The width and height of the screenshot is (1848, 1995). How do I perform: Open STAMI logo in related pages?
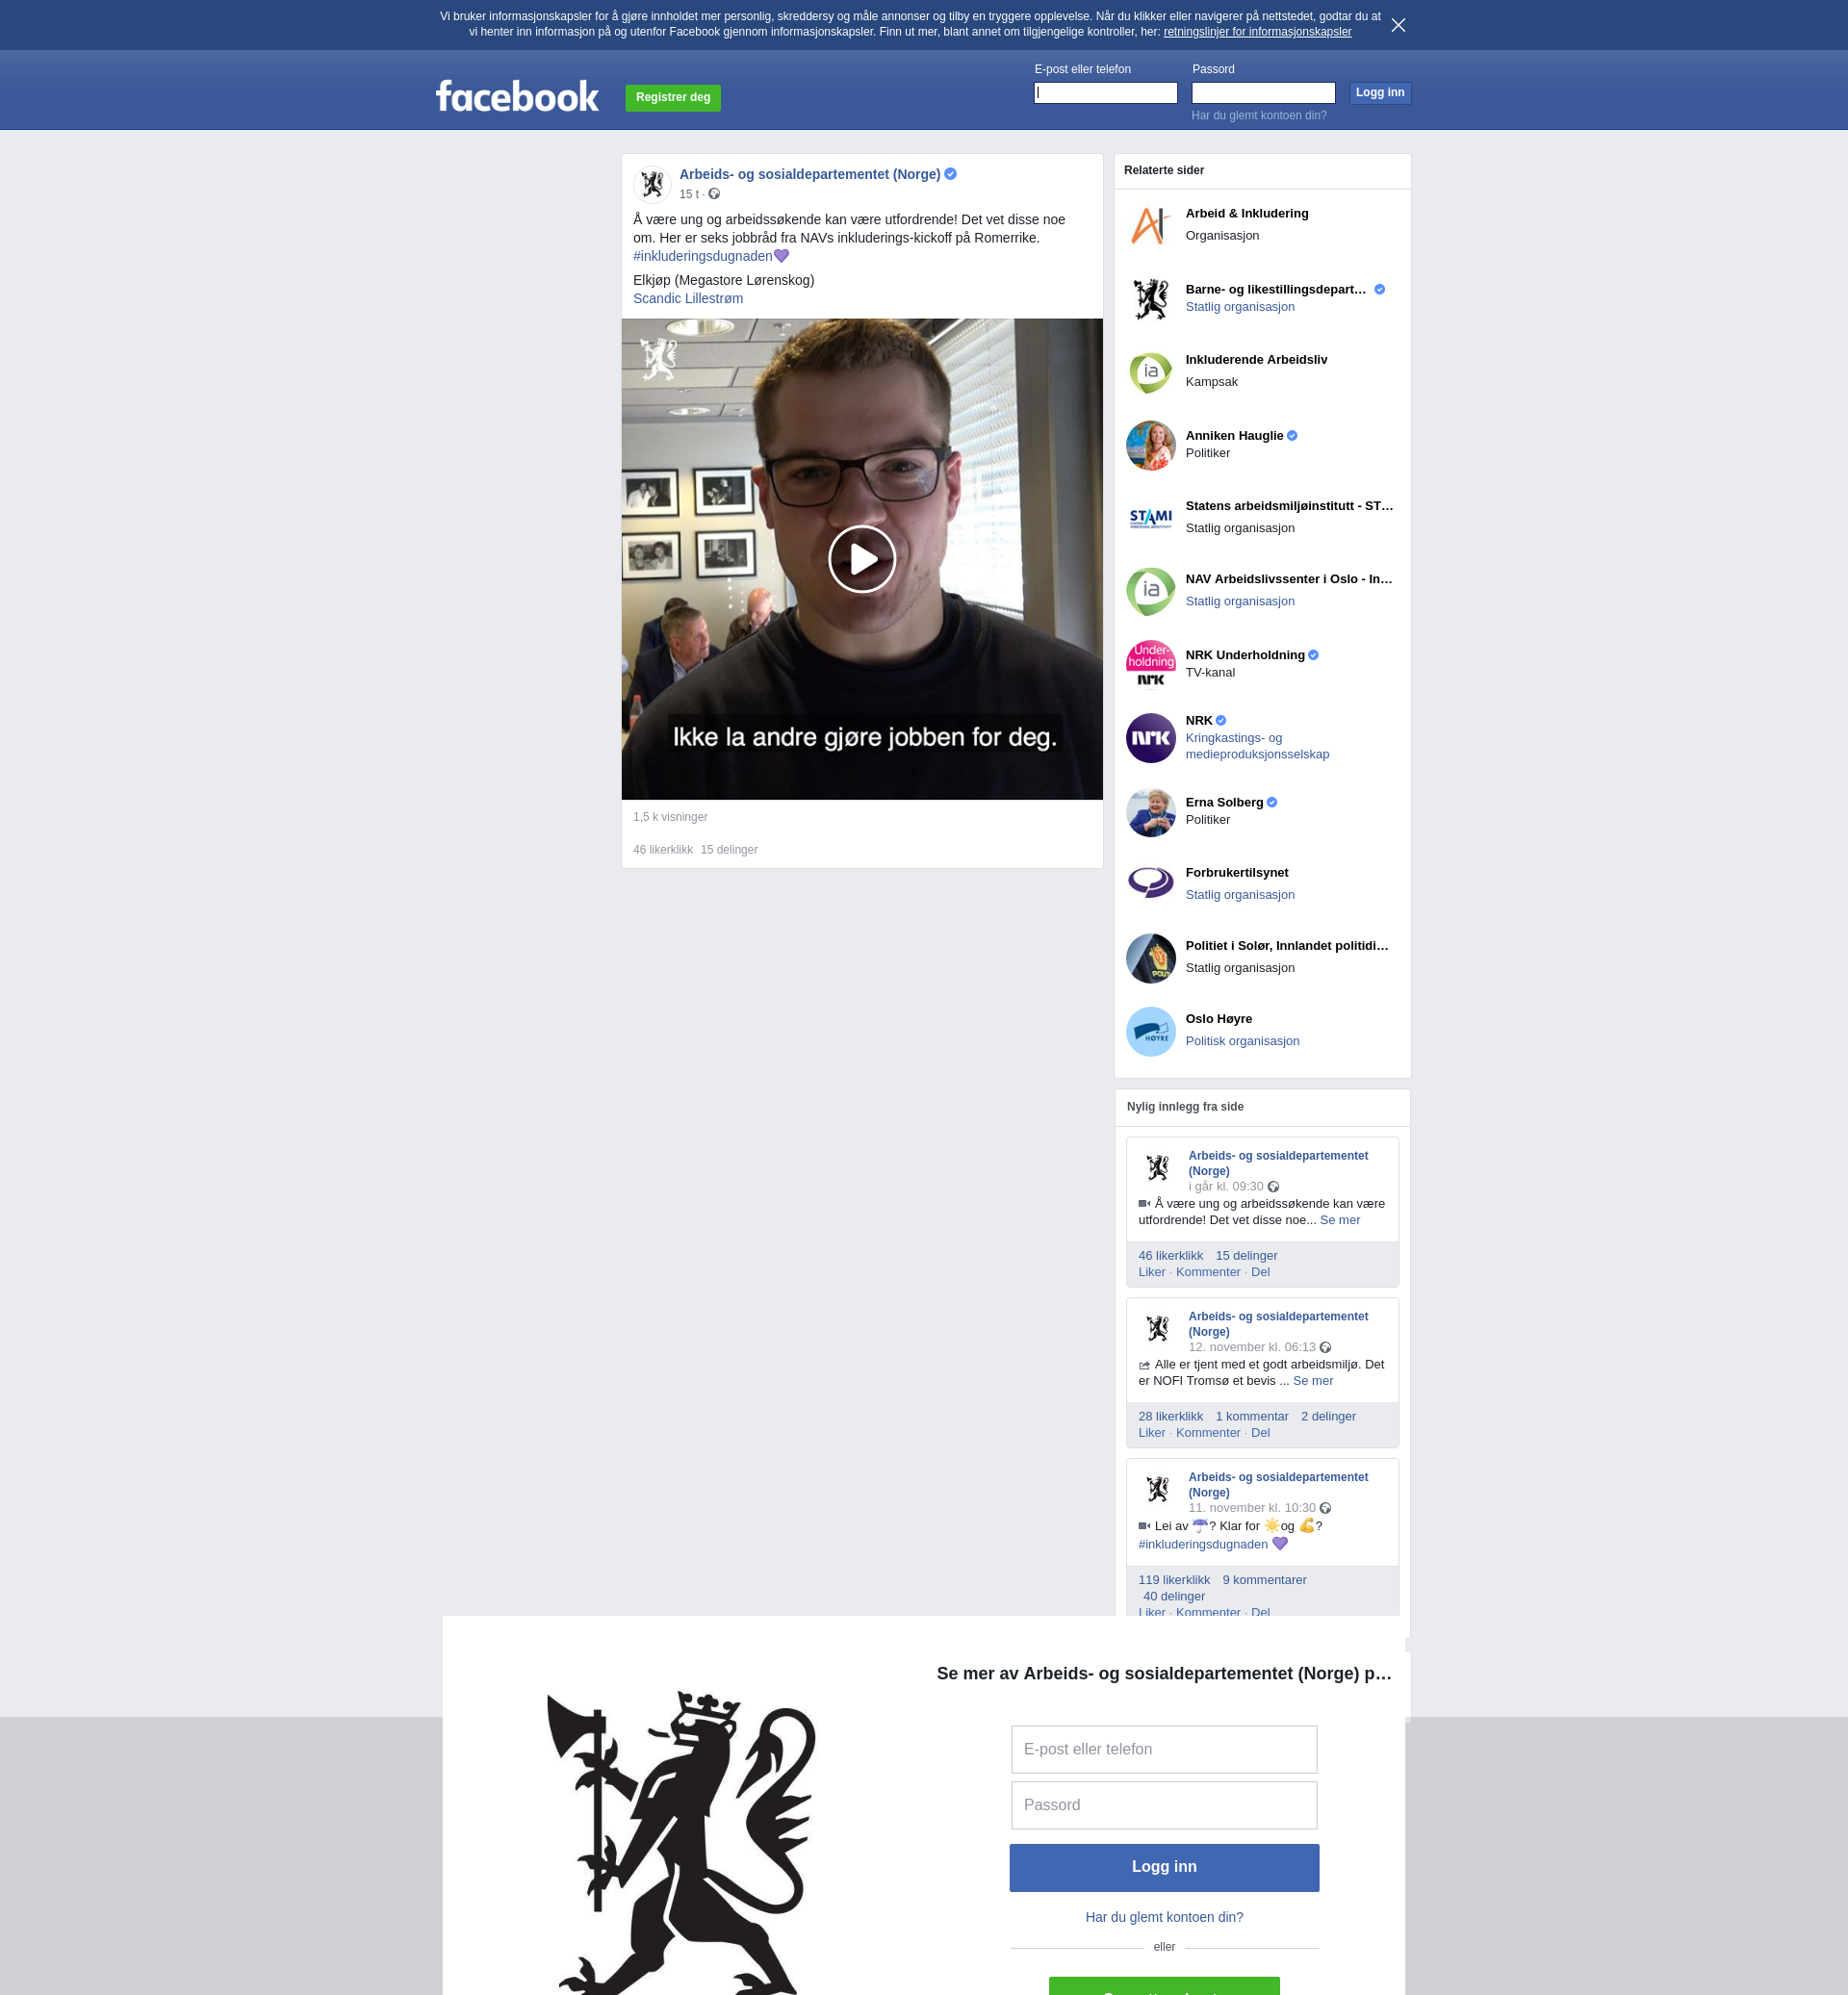point(1150,518)
